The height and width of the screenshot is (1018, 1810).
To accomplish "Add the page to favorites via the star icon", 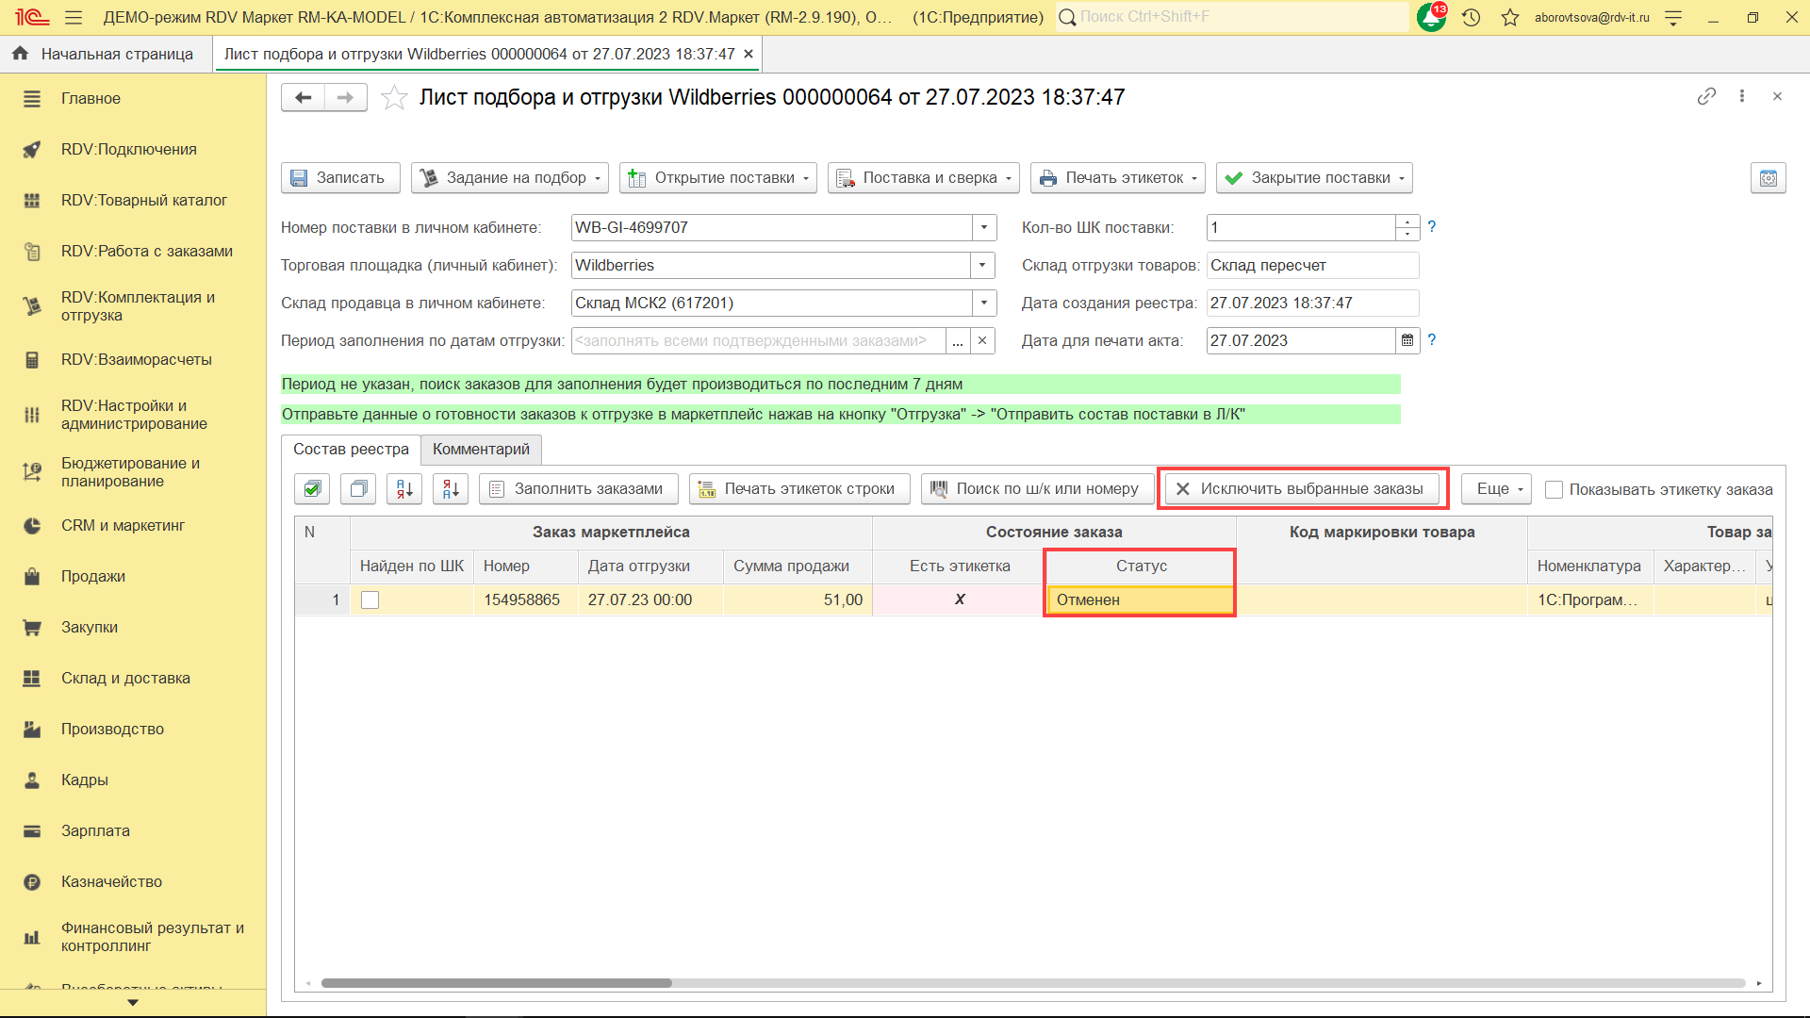I will [x=394, y=98].
